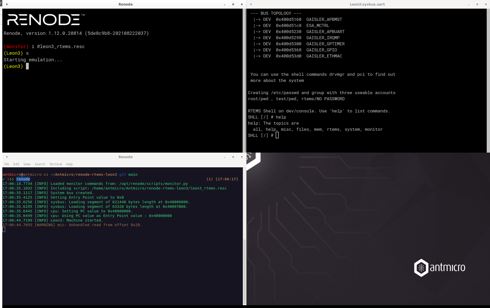Click the ESA_MCTRL device row
The height and width of the screenshot is (308, 490).
pos(291,26)
